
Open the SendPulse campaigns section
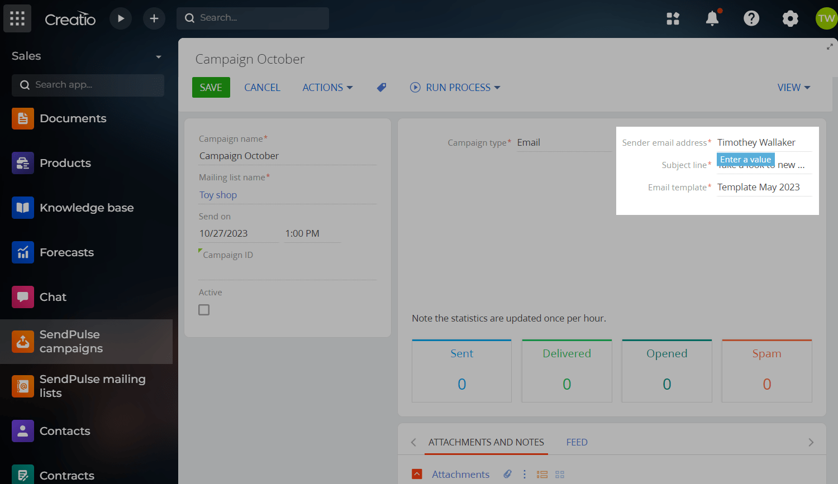point(87,342)
